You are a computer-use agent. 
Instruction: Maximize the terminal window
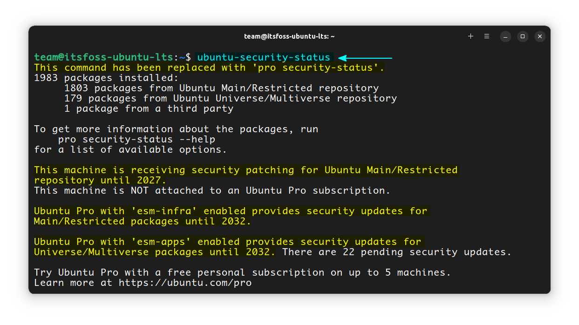click(x=522, y=36)
